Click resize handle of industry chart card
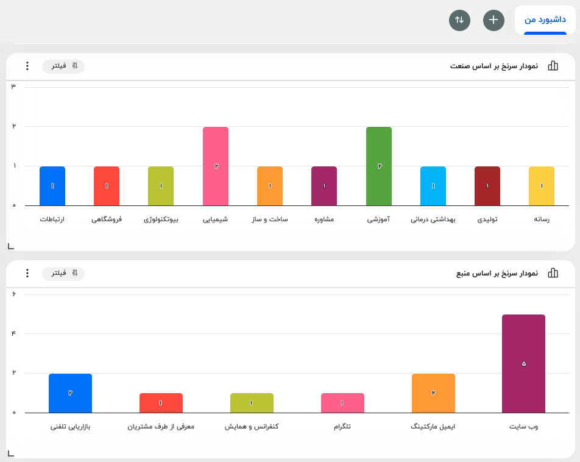The image size is (580, 462). point(10,246)
